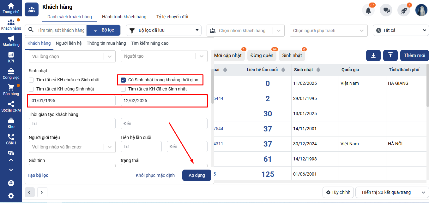Open Social CRM in the sidebar
The image size is (429, 203).
tap(11, 106)
